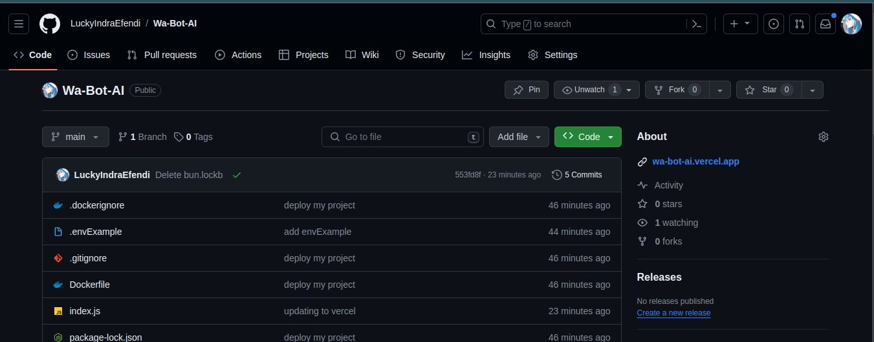Open the Projects tab
The height and width of the screenshot is (342, 874).
[303, 55]
